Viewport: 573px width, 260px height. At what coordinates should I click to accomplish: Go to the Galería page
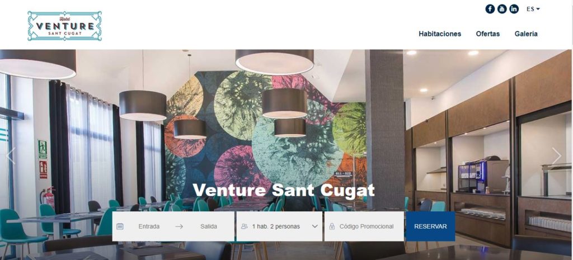point(526,34)
